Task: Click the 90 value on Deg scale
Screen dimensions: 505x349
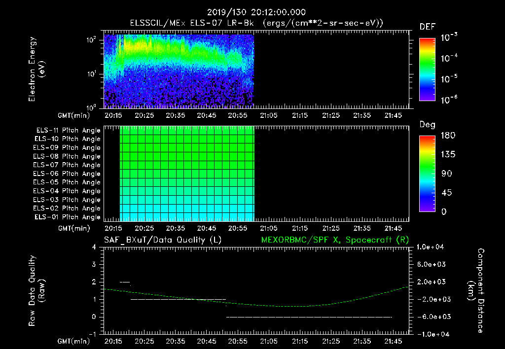Action: (x=447, y=174)
